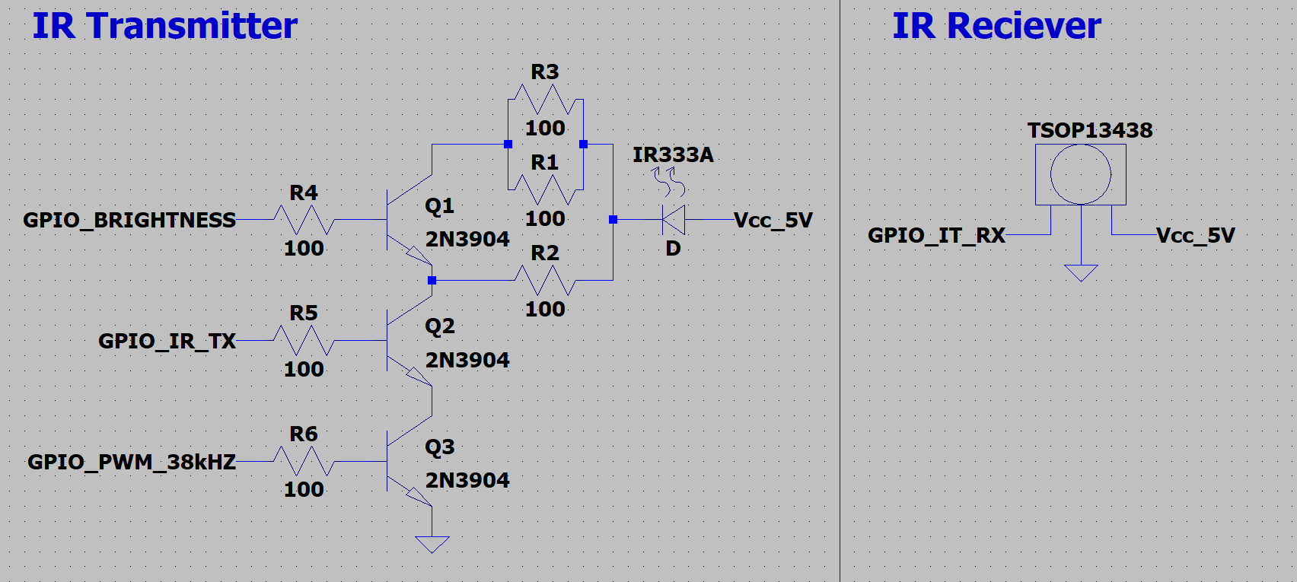Click the 100 value under R6
Viewport: 1297px width, 582px height.
tap(304, 489)
